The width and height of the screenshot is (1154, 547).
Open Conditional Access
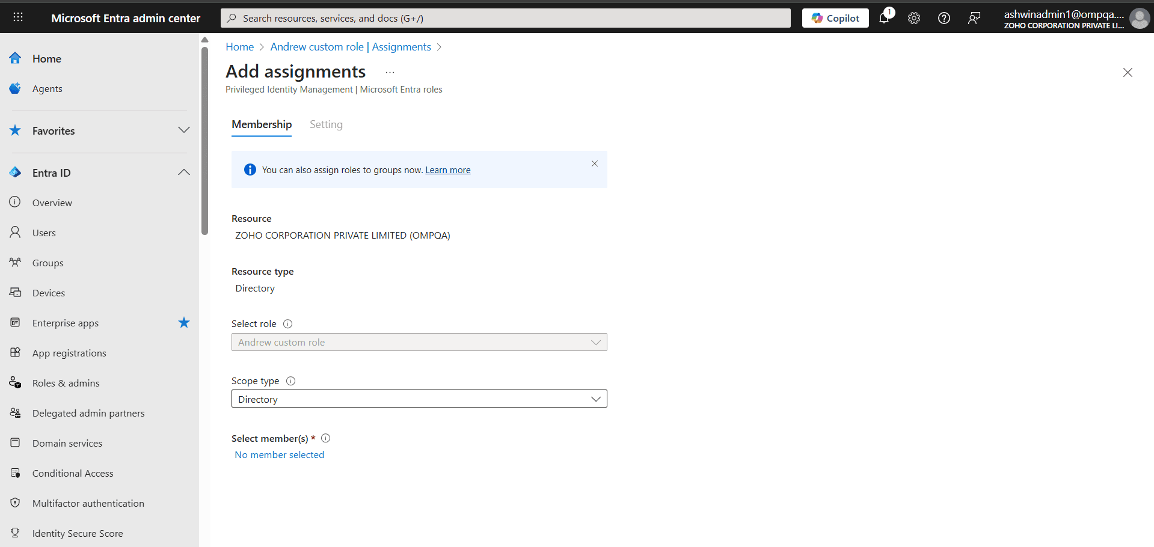pyautogui.click(x=73, y=473)
